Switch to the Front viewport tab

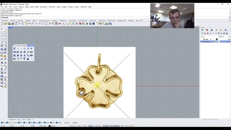[23, 120]
